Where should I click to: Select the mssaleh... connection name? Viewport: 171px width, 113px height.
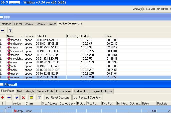(x=17, y=59)
